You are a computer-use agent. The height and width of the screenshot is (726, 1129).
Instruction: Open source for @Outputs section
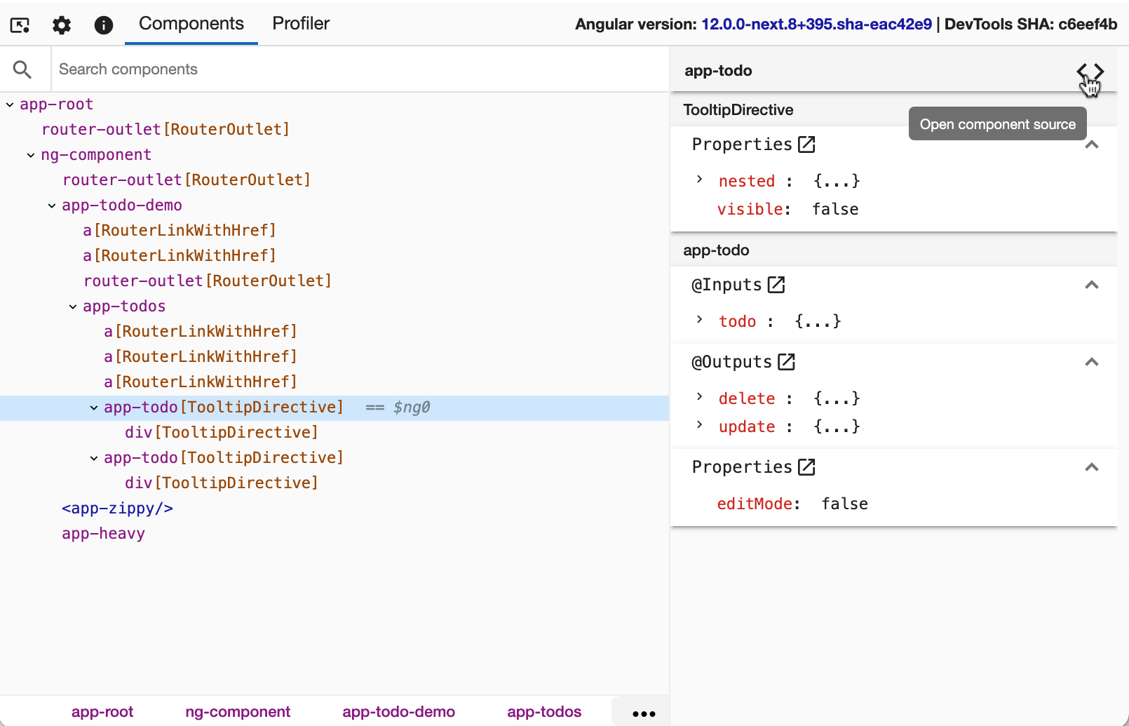point(787,361)
